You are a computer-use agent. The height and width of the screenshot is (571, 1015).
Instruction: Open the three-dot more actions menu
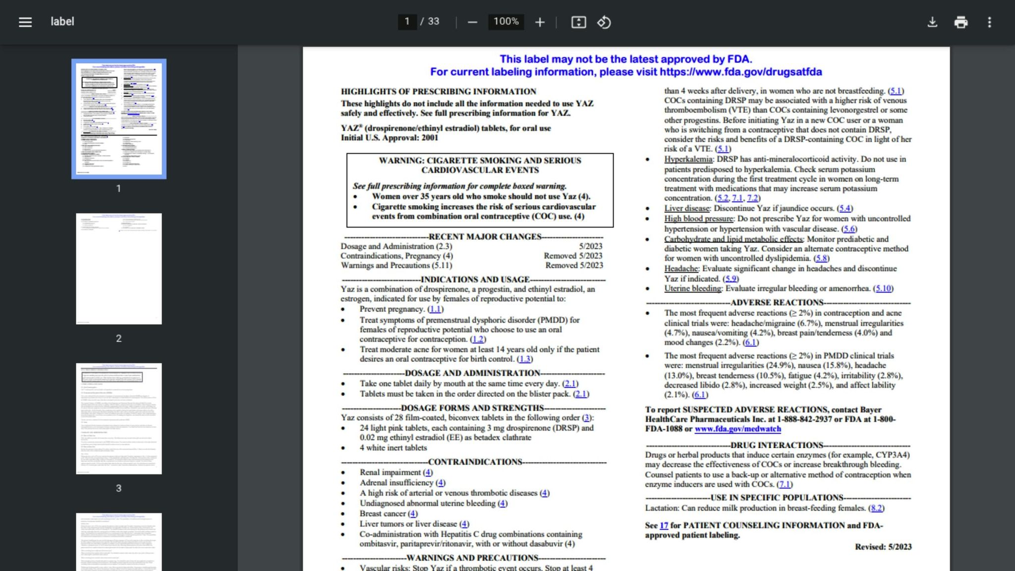(989, 22)
